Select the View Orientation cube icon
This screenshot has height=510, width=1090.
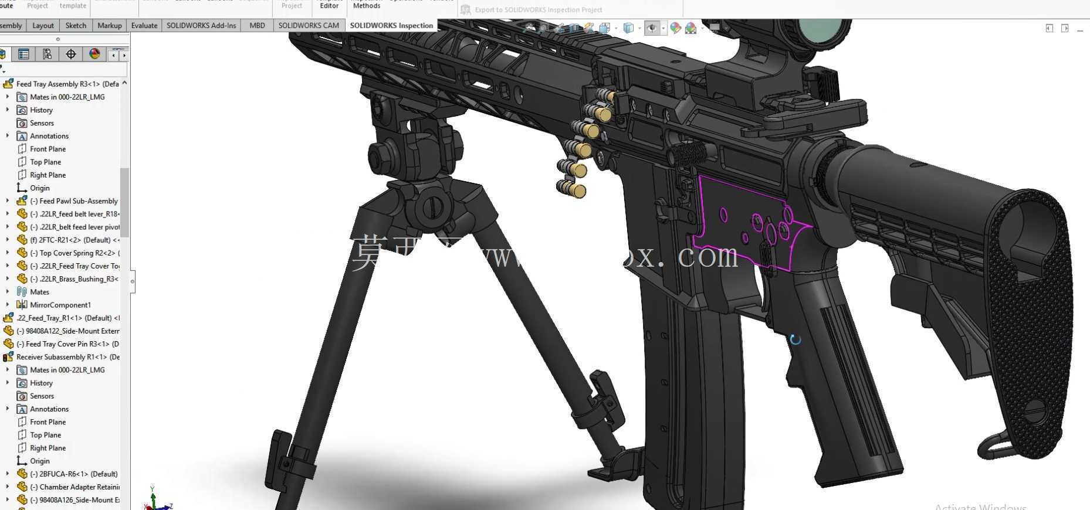[x=604, y=28]
